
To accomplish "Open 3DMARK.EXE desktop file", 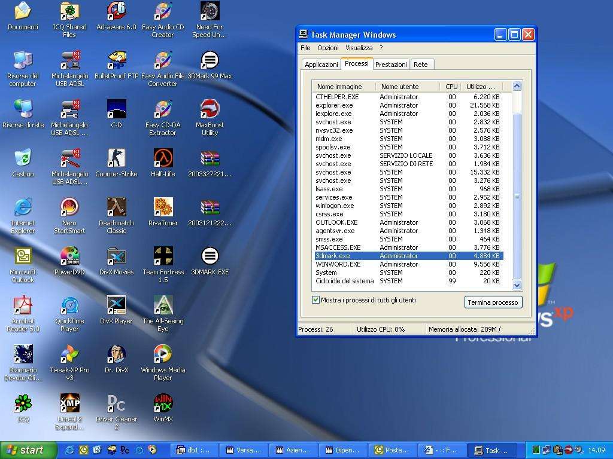I will pyautogui.click(x=210, y=262).
